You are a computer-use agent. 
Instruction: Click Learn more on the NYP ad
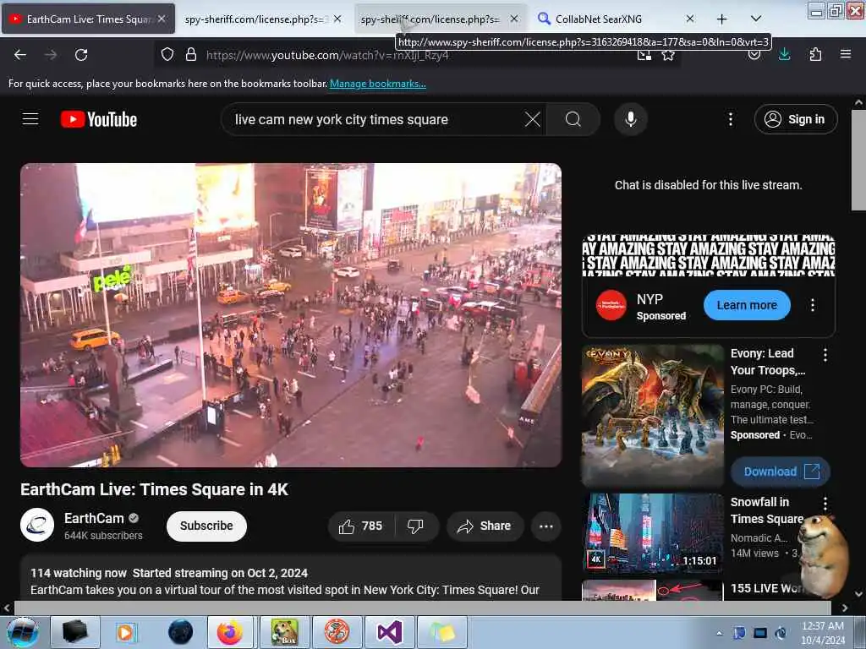tap(747, 305)
